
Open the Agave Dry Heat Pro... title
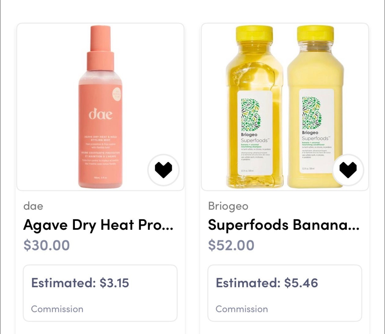tap(98, 225)
